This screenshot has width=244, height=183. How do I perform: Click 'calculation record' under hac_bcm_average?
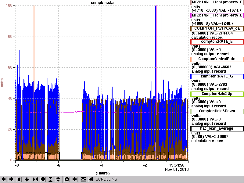point(207,141)
